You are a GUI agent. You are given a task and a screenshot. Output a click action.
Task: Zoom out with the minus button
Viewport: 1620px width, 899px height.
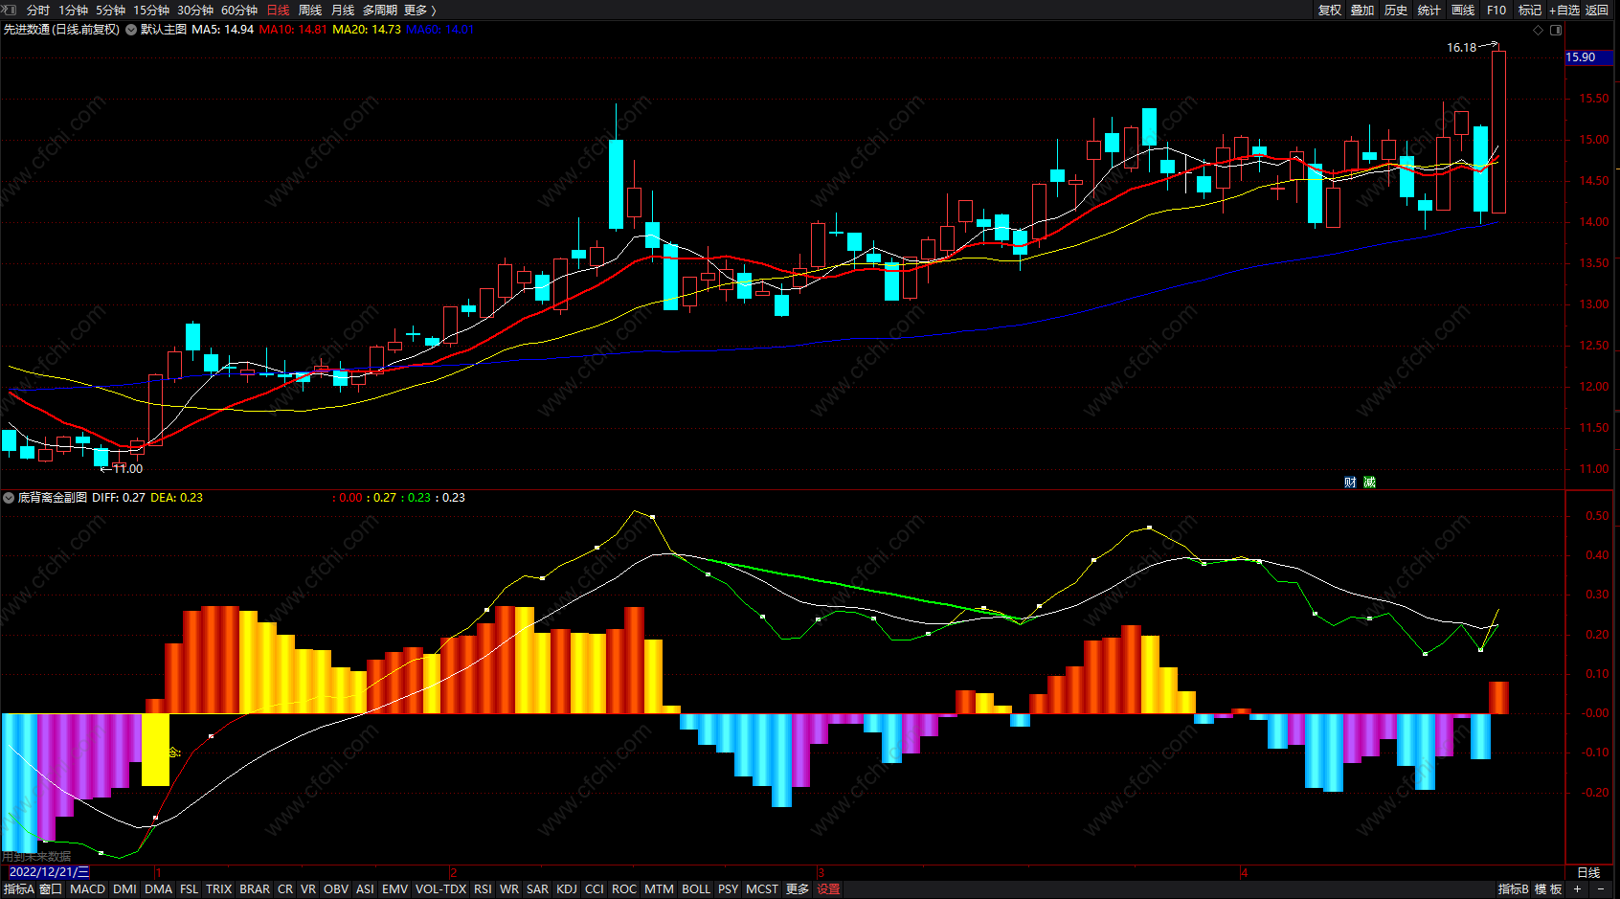[x=1601, y=889]
